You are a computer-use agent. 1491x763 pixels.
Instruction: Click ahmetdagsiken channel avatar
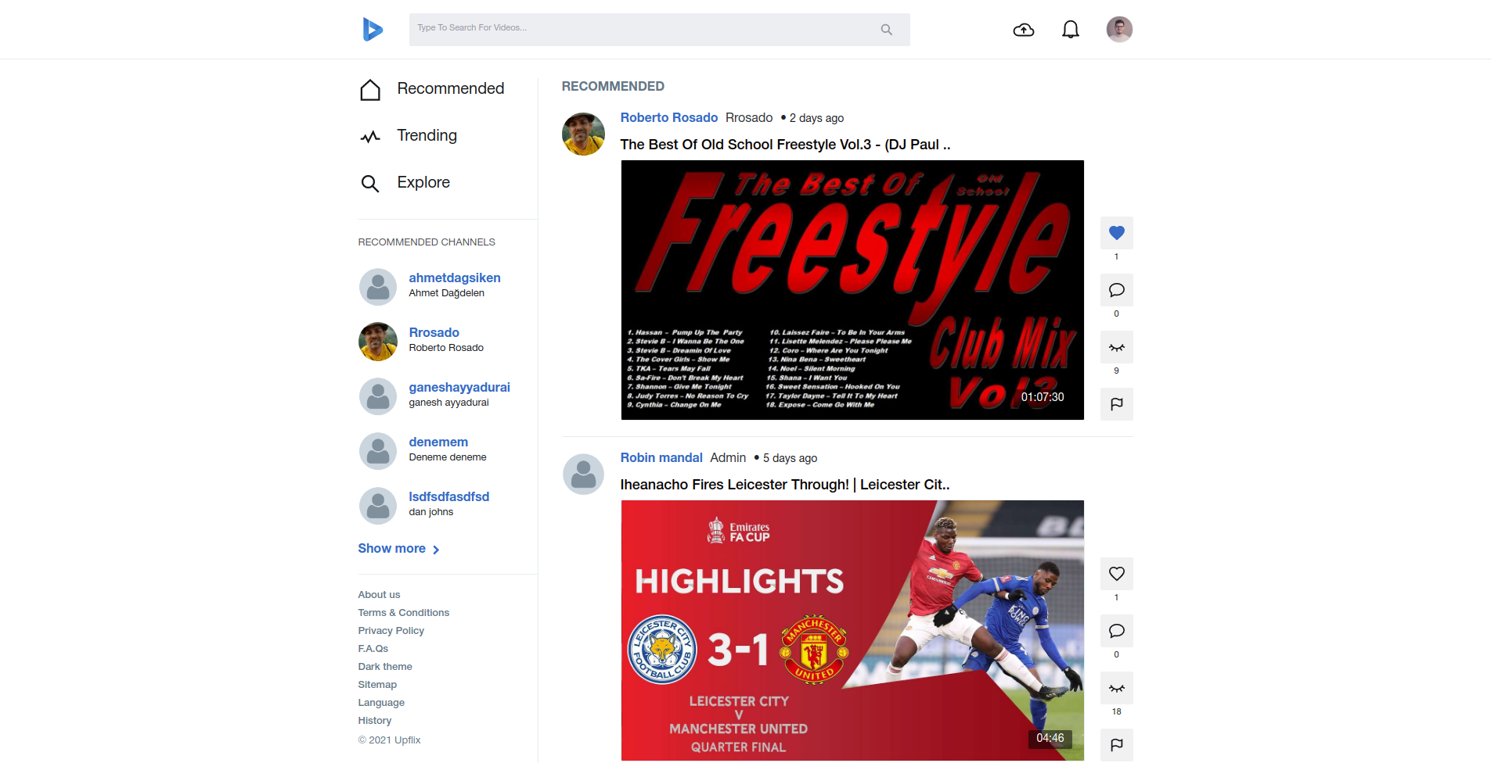pyautogui.click(x=378, y=287)
